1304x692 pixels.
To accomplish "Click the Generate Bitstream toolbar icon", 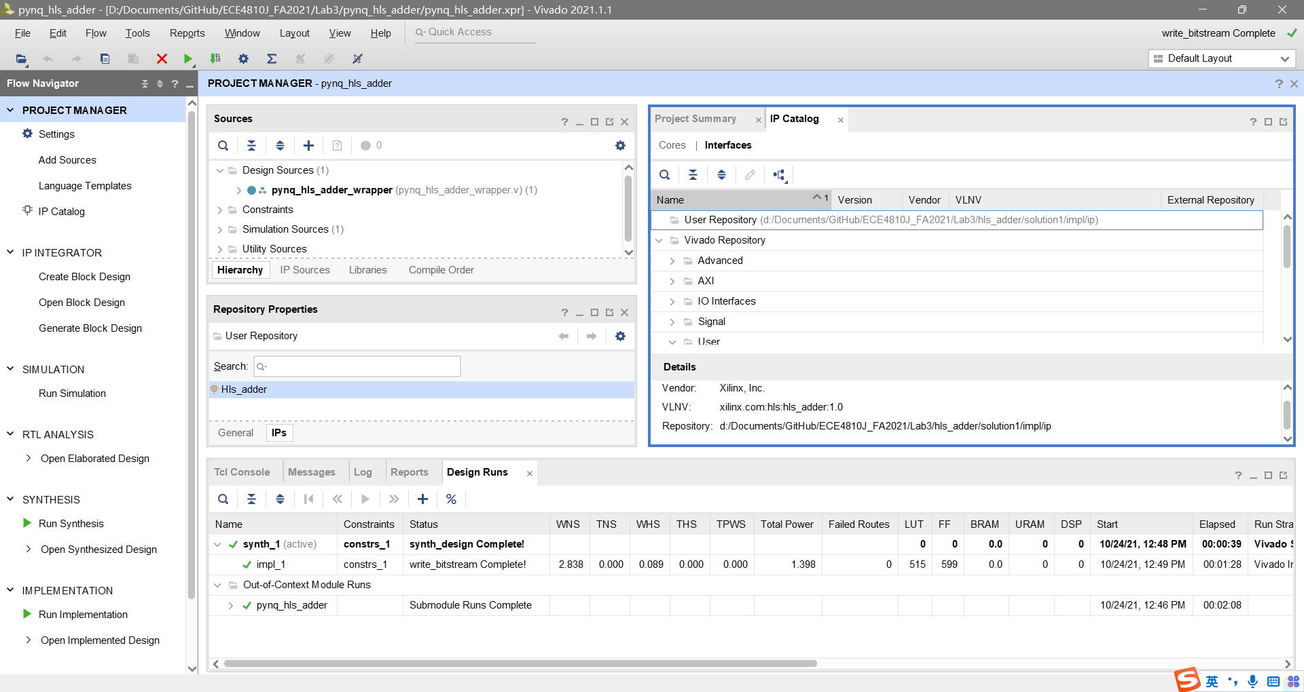I will [215, 59].
